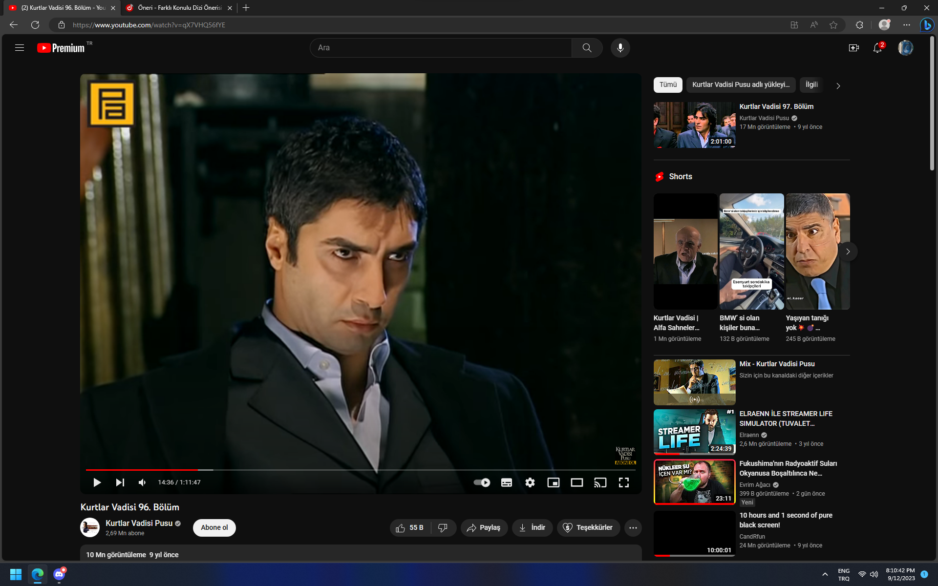
Task: Open browser extensions puzzle icon
Action: click(859, 25)
